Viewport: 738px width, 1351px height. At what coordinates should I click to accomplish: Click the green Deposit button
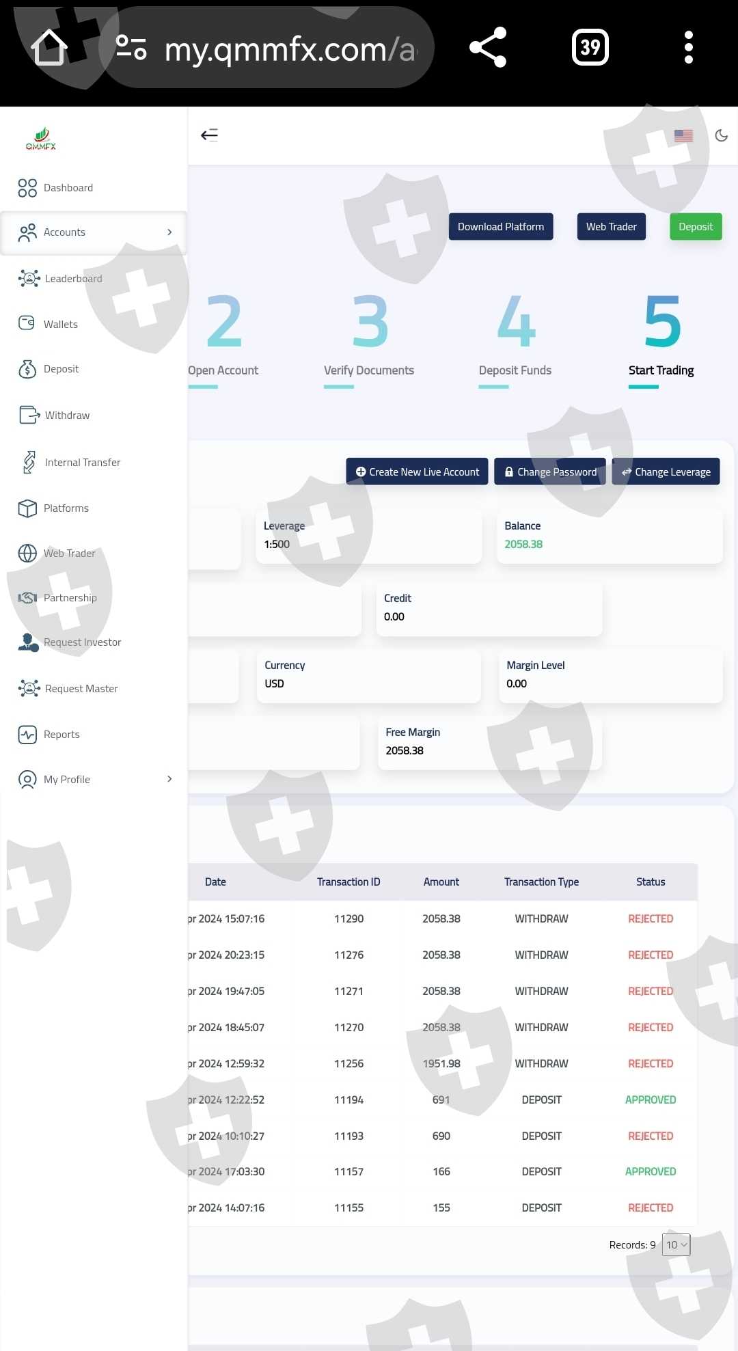pyautogui.click(x=696, y=227)
